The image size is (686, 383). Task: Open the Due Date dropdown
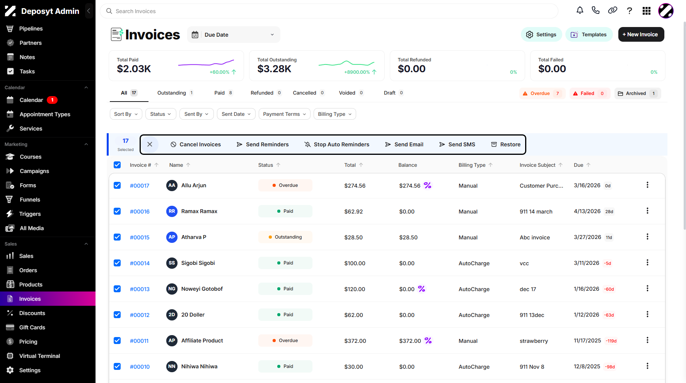pos(234,35)
